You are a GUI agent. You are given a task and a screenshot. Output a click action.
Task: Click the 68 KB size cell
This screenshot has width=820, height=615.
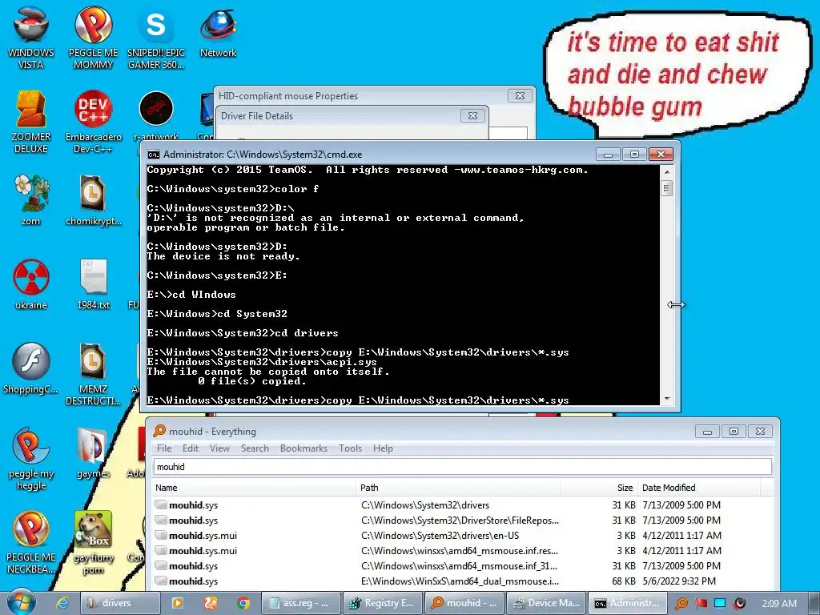(623, 581)
